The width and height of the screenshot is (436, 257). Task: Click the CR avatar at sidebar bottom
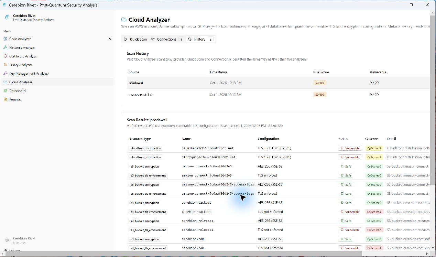click(x=7, y=240)
